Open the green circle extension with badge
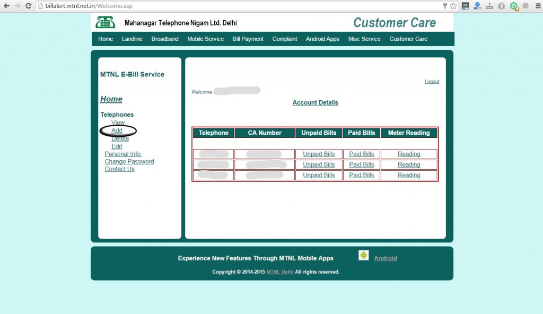 (514, 6)
